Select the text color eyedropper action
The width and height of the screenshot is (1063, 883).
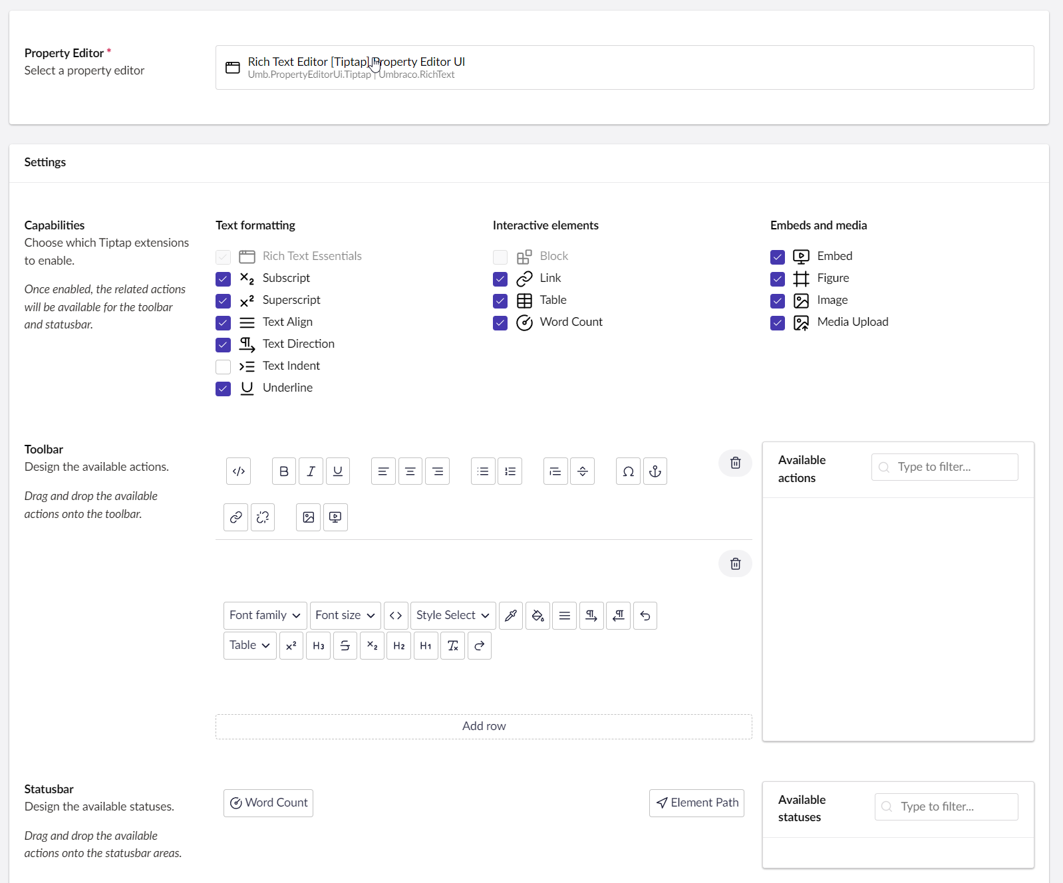[x=511, y=616]
